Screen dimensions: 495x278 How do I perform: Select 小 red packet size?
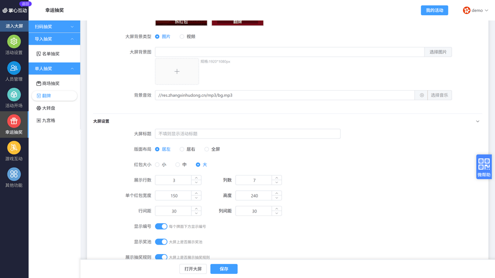pyautogui.click(x=157, y=164)
